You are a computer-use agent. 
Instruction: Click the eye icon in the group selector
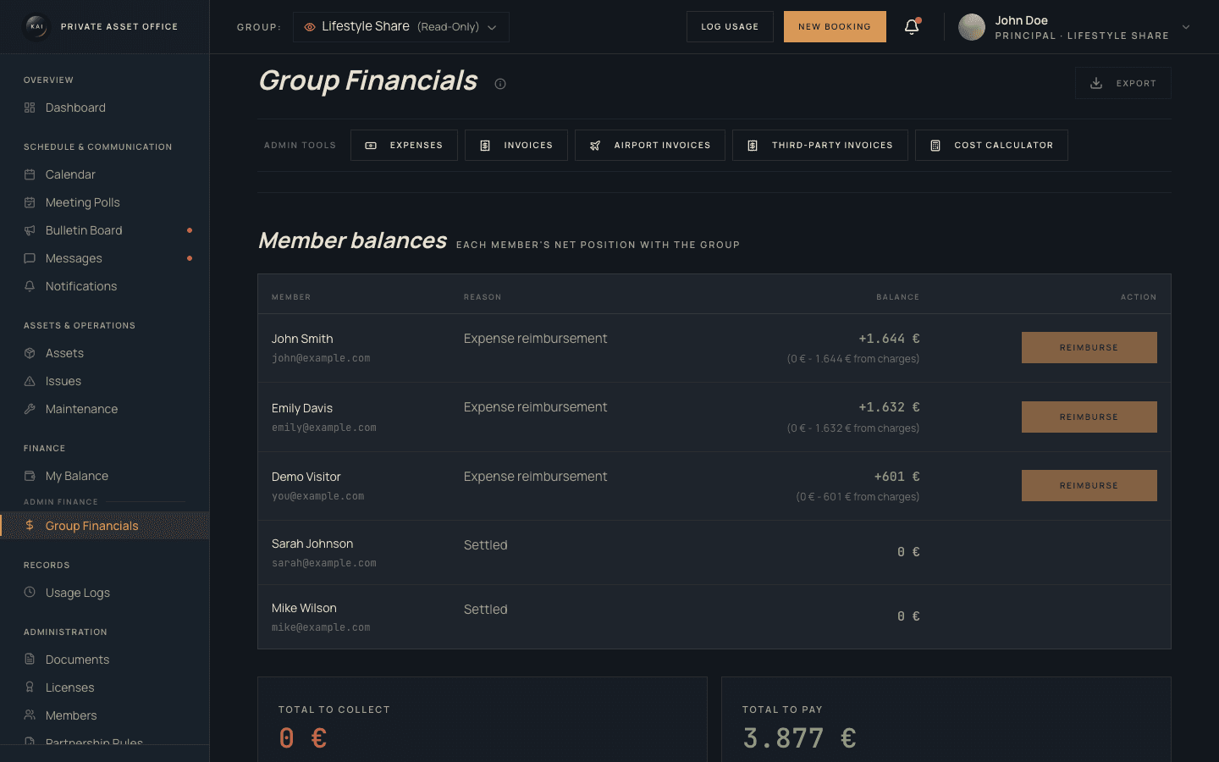coord(310,27)
